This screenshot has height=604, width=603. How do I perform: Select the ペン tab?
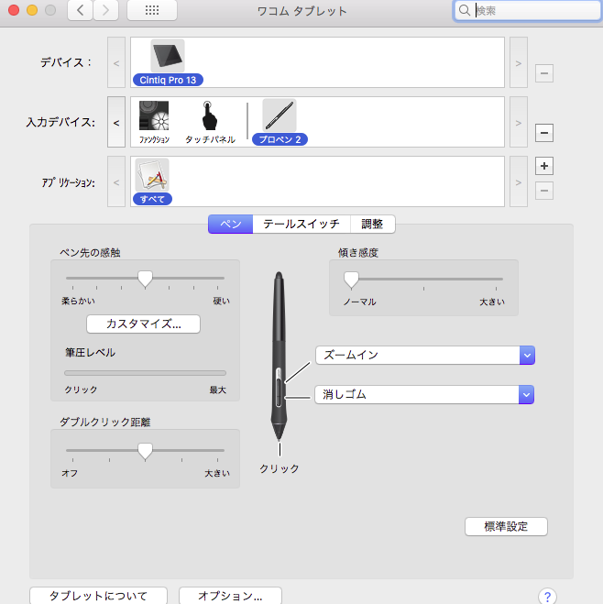pos(231,224)
